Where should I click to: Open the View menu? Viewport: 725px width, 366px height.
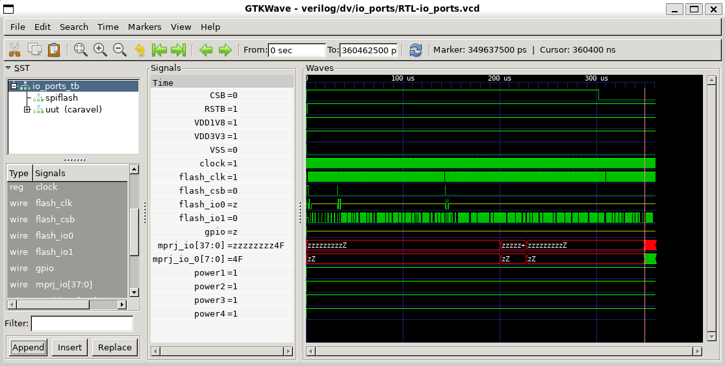coord(181,27)
